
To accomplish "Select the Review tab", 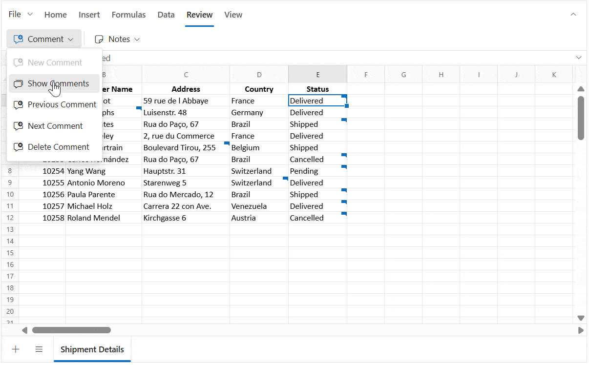I will (x=199, y=15).
